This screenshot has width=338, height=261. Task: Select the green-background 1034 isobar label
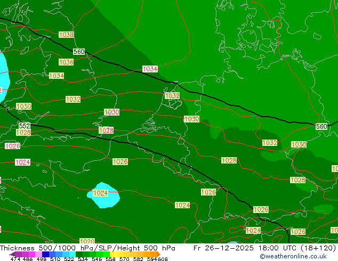pos(57,76)
